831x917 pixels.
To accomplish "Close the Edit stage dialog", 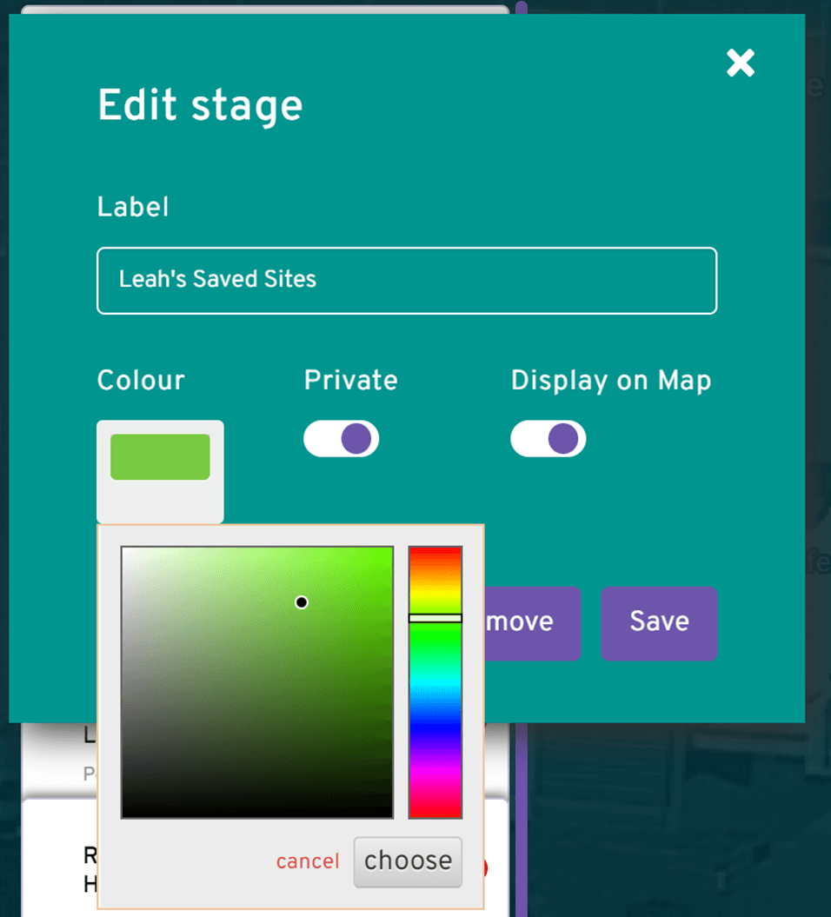I will coord(740,63).
